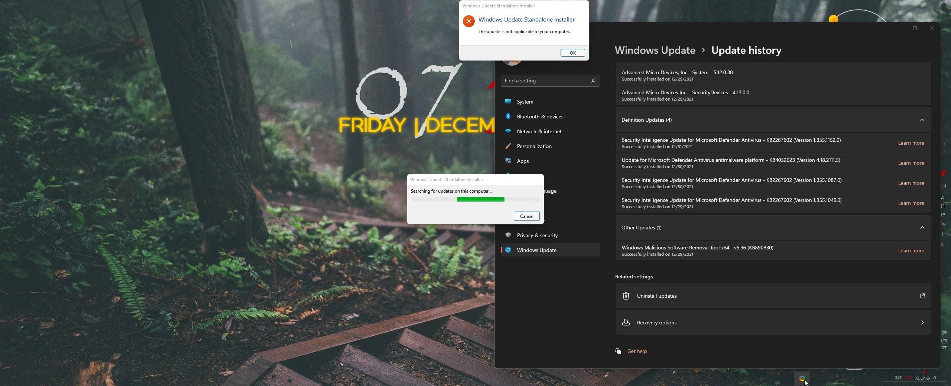
Task: Click the System monitor icon in Settings sidebar
Action: point(508,101)
